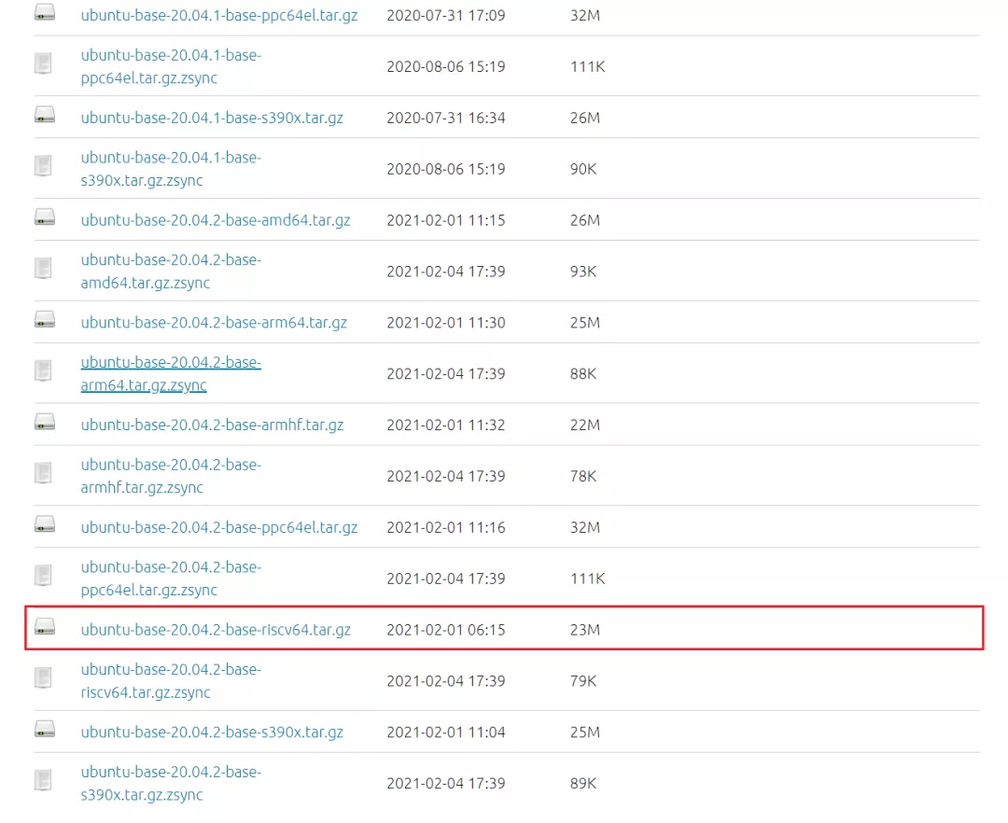Click disk icon beside ubuntu-base-20.04.2-base-amd64.tar.gz

(45, 217)
